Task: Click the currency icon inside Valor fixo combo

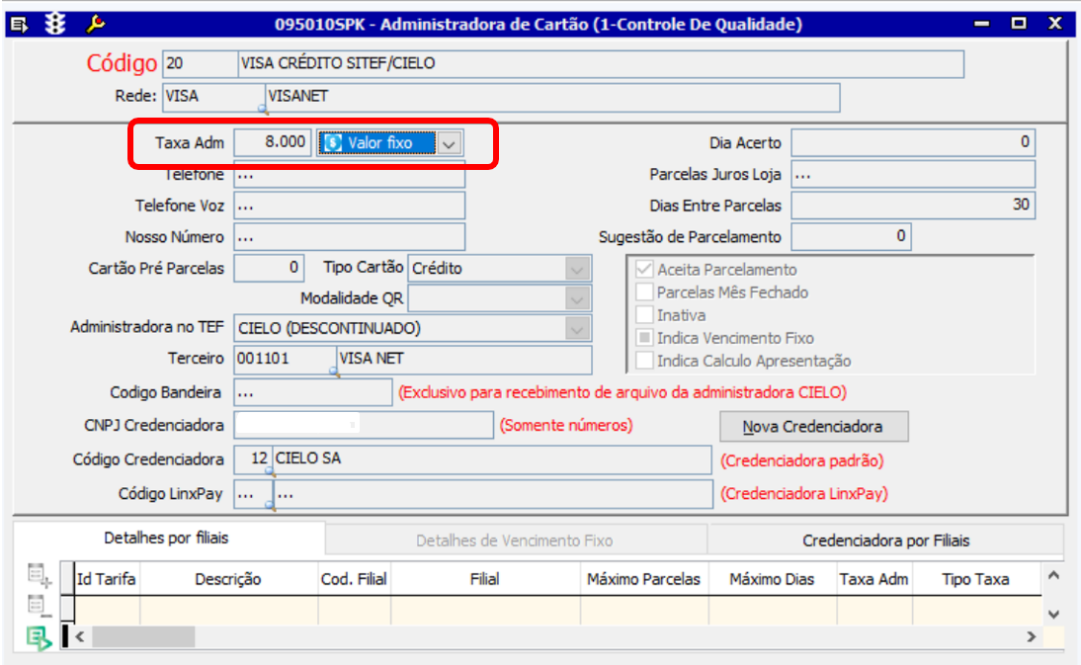Action: (333, 142)
